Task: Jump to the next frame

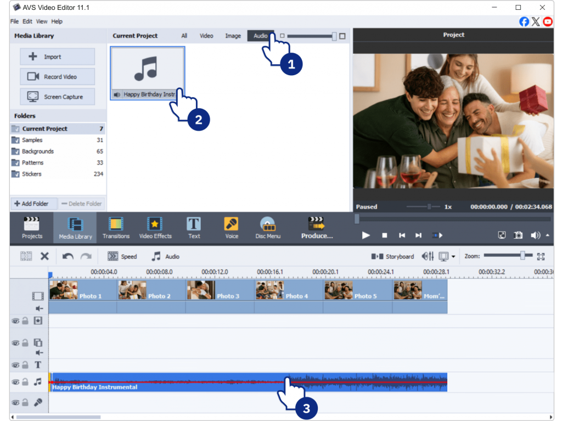Action: 418,235
